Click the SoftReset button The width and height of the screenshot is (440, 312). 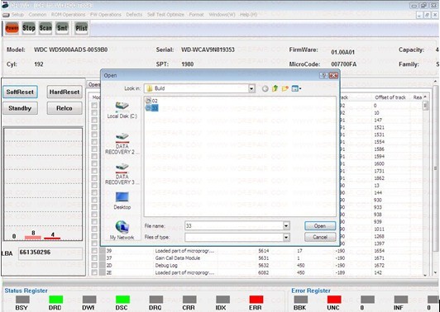click(x=20, y=92)
